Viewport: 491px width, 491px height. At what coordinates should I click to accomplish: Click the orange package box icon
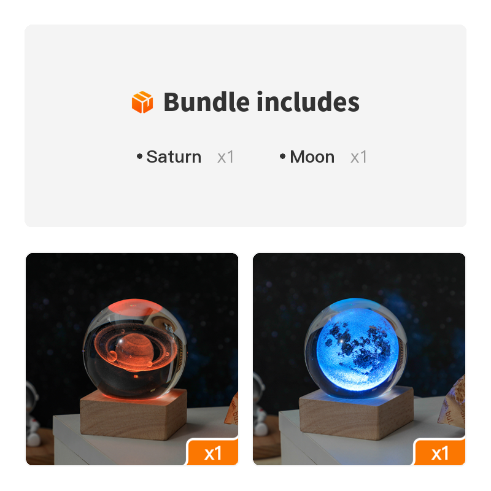point(142,102)
